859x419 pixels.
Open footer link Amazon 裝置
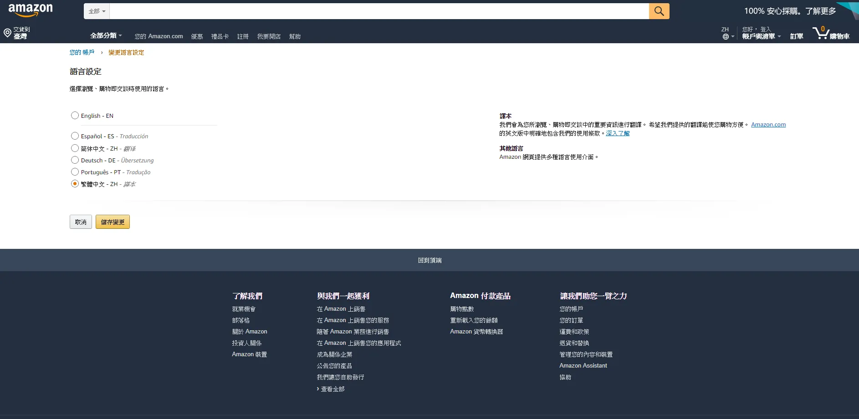[x=250, y=354]
